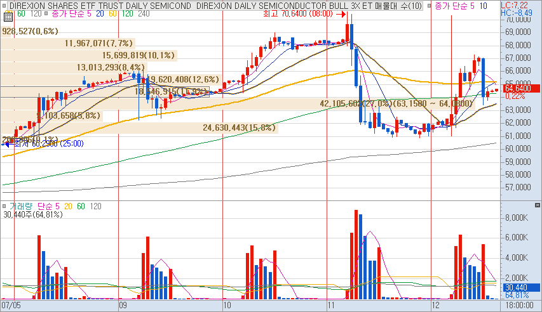Click the 60,0000 price axis label

[x=518, y=148]
